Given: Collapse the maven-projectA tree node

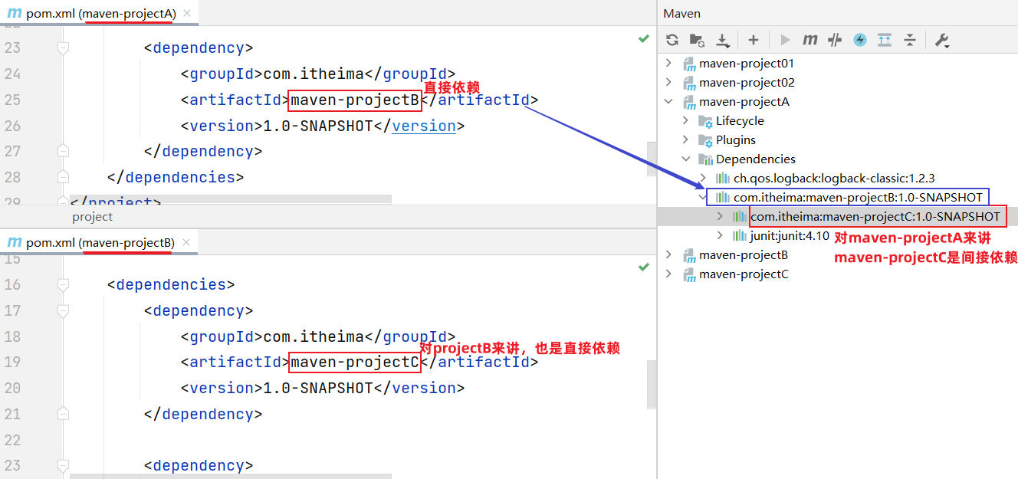Looking at the screenshot, I should click(668, 101).
